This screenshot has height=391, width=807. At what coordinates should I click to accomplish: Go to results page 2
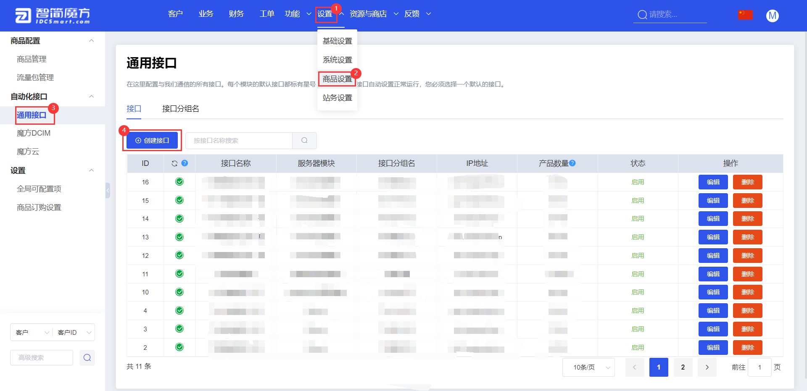click(x=683, y=367)
